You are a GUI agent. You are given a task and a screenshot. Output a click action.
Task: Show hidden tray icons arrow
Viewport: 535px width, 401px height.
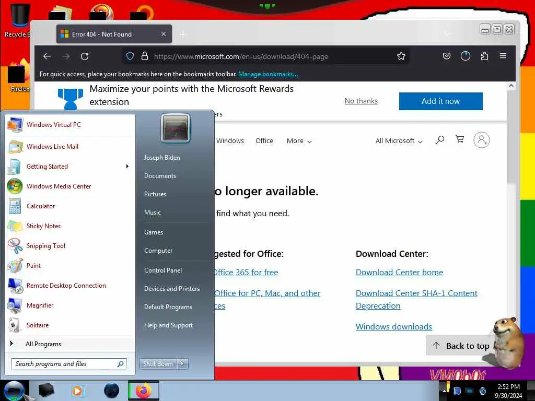444,391
